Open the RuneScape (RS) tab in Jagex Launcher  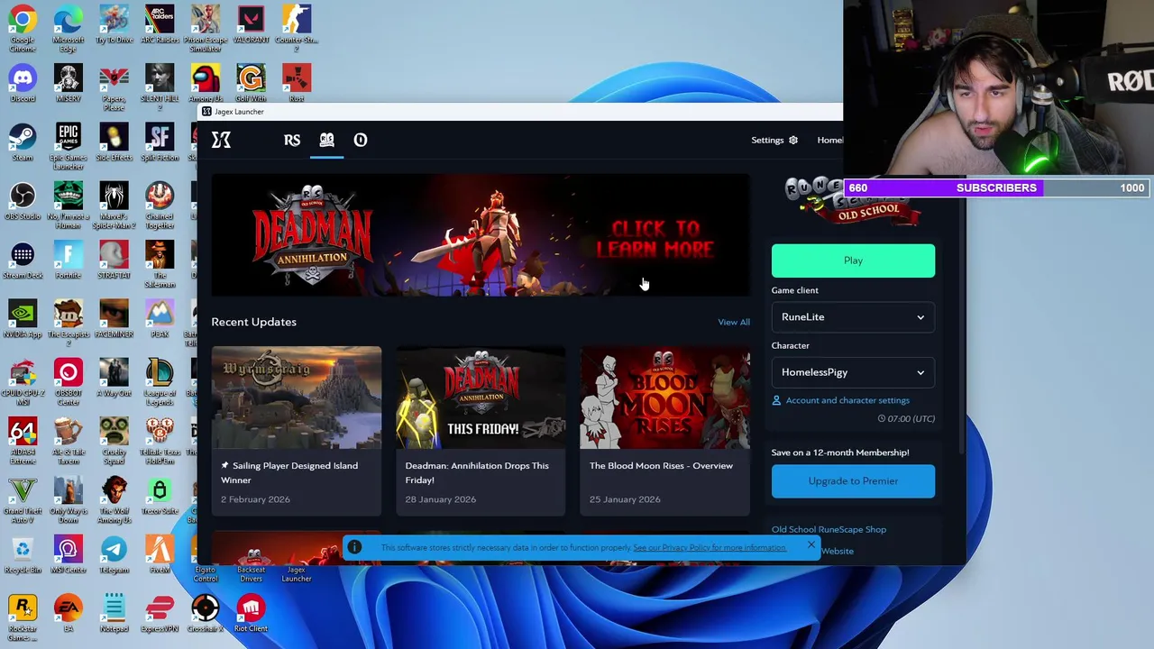tap(291, 140)
